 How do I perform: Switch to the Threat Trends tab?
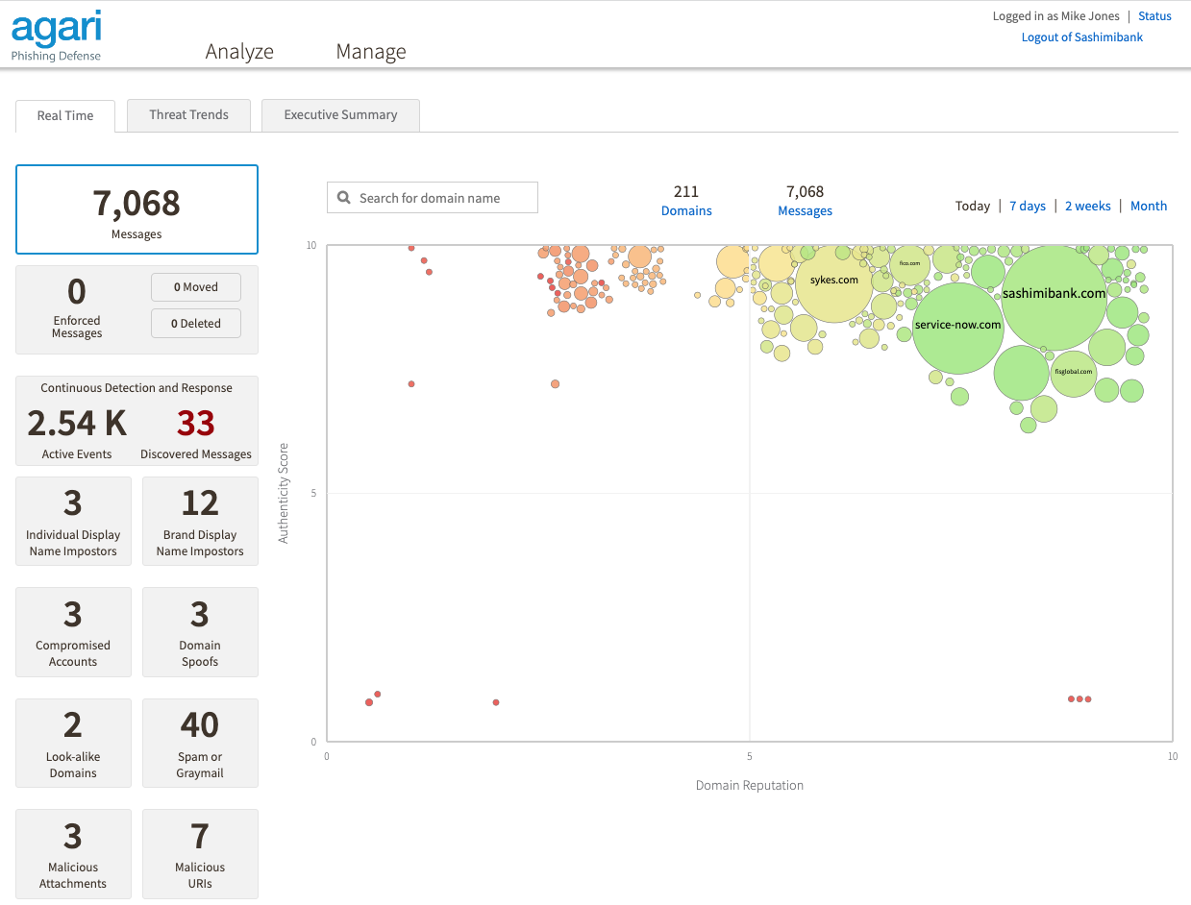pyautogui.click(x=188, y=114)
